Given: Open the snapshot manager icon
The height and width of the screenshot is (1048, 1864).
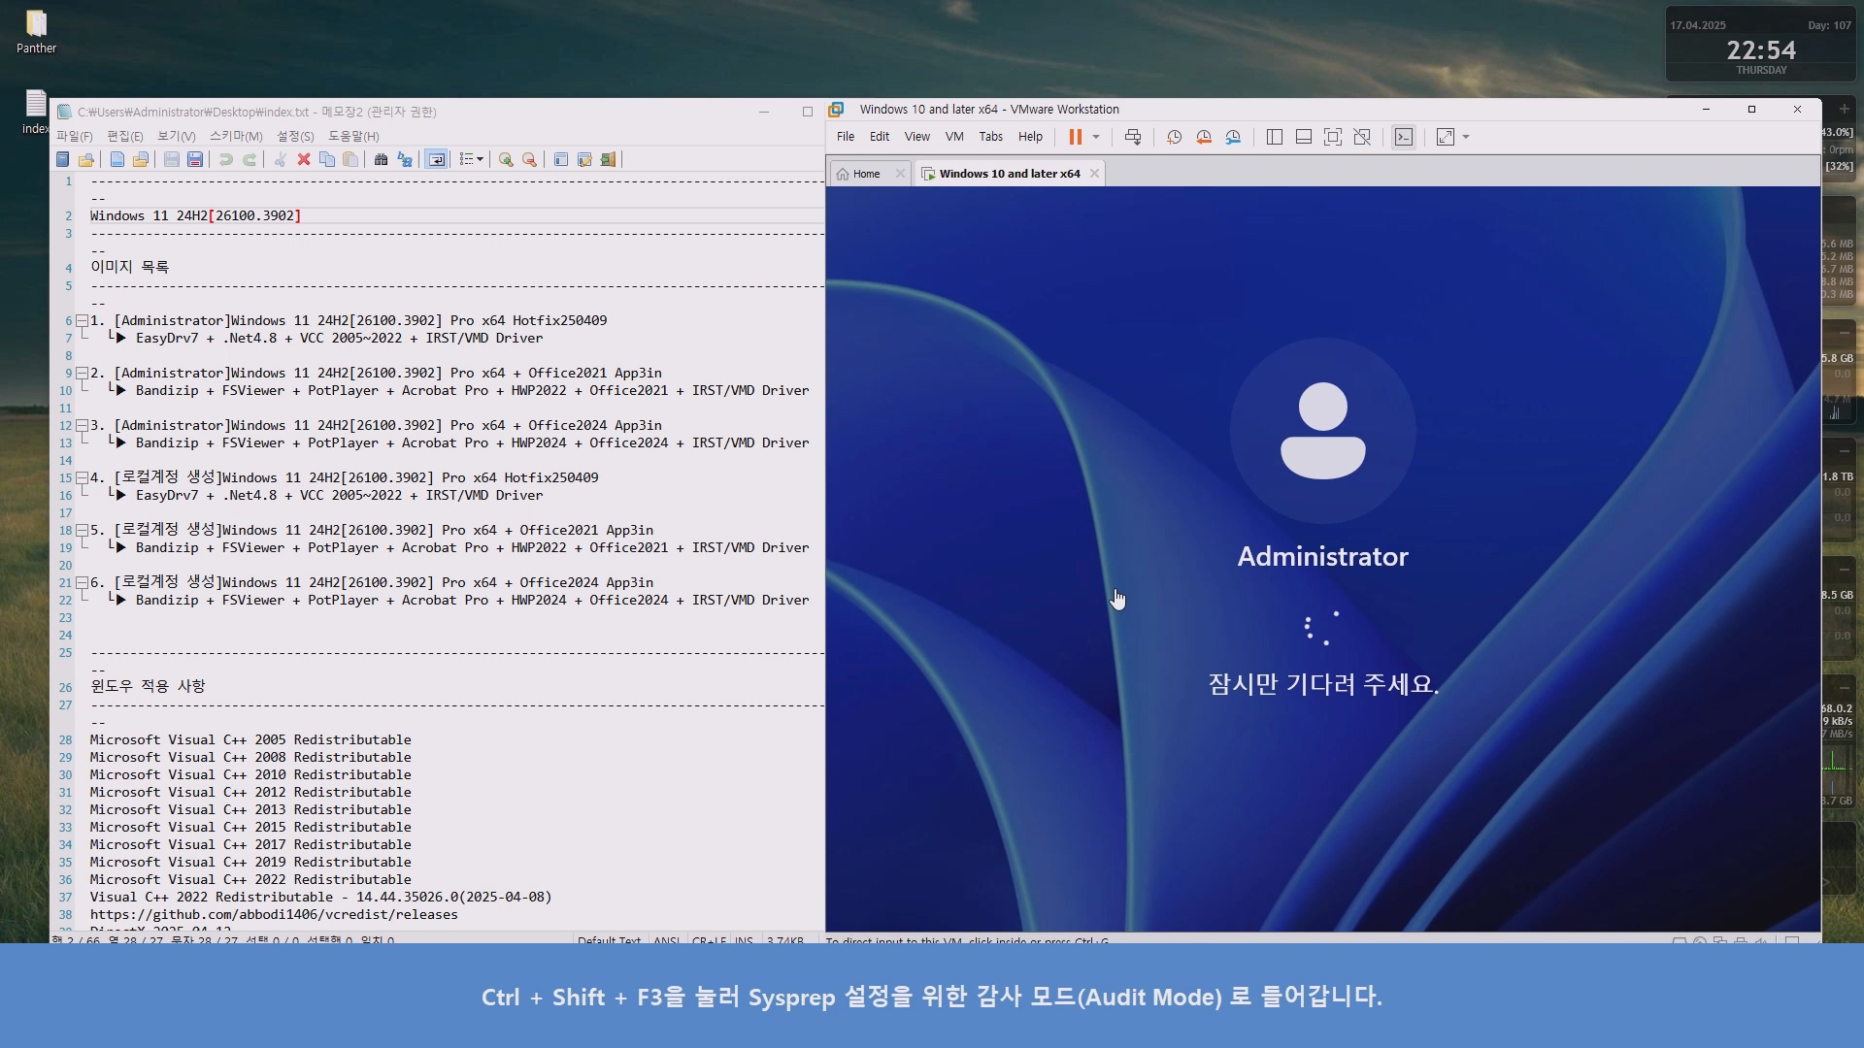Looking at the screenshot, I should pos(1233,137).
